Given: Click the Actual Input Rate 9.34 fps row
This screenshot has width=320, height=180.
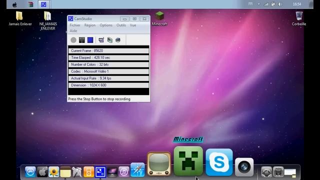Looking at the screenshot, I should pyautogui.click(x=108, y=78).
